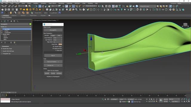This screenshot has width=191, height=107.
Task: Click the ArtStation button in PolySlicer extras
Action: pyautogui.click(x=59, y=73)
